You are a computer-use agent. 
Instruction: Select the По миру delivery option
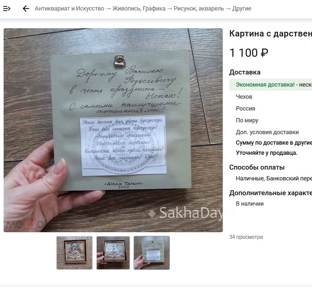pyautogui.click(x=247, y=120)
